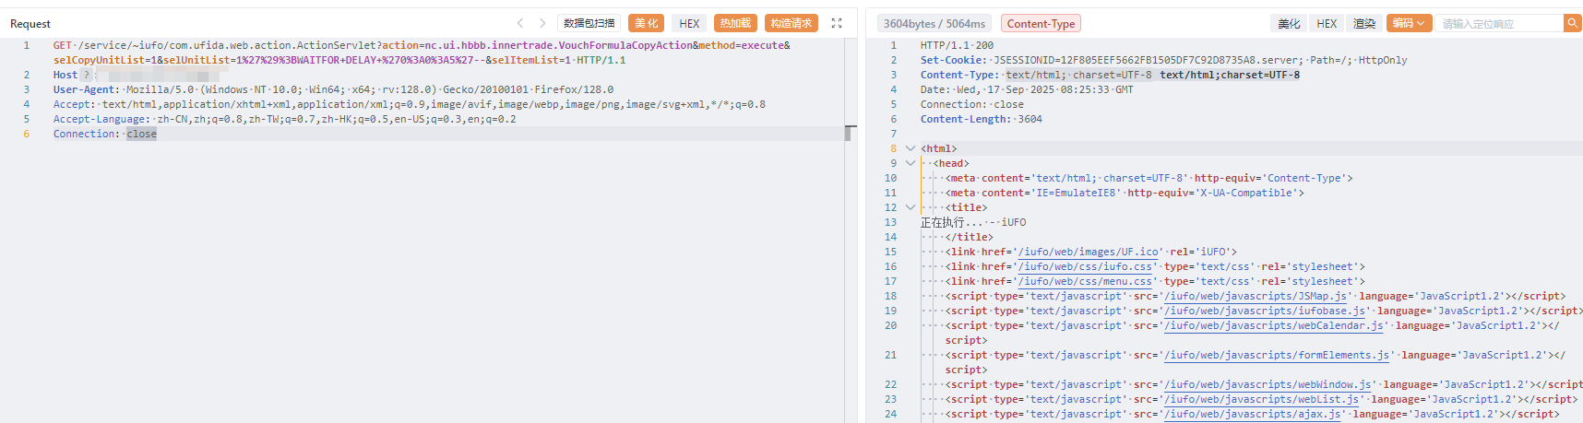The width and height of the screenshot is (1583, 423).
Task: Go to previous request with left chevron
Action: click(x=520, y=23)
